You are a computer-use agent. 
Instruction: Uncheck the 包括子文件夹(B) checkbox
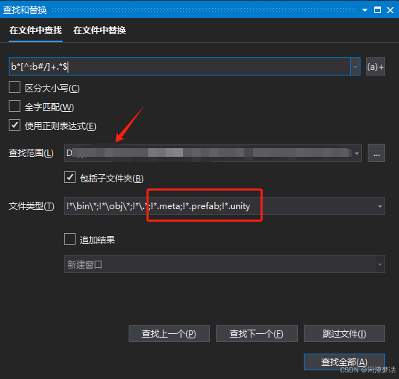click(70, 177)
